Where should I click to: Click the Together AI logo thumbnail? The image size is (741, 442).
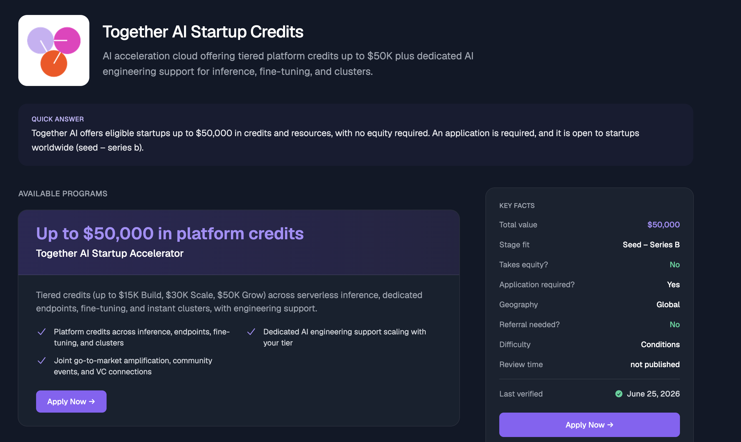point(54,51)
